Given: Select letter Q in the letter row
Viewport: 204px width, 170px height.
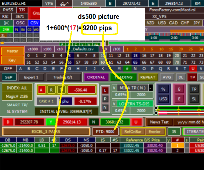Looking at the screenshot, I should coord(160,68).
